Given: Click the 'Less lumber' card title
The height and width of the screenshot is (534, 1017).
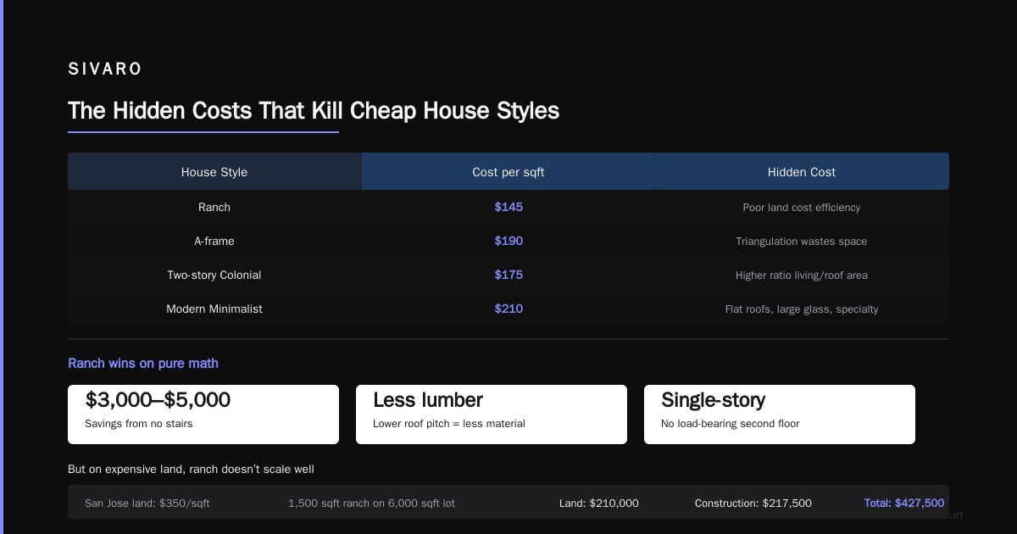Looking at the screenshot, I should pos(428,400).
